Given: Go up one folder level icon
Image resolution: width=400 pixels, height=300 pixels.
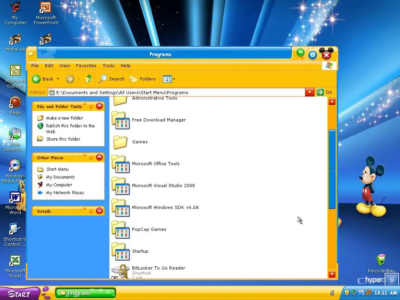Looking at the screenshot, I should point(89,79).
